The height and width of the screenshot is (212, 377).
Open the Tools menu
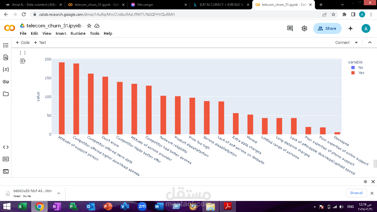tap(95, 33)
